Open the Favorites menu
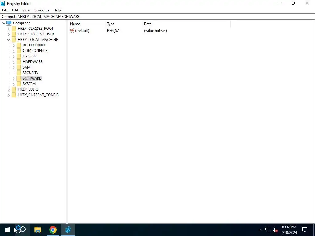Viewport: 315px width, 236px height. click(x=42, y=10)
